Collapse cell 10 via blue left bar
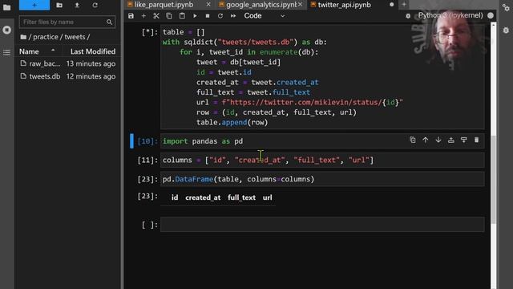513x289 pixels. pyautogui.click(x=131, y=141)
